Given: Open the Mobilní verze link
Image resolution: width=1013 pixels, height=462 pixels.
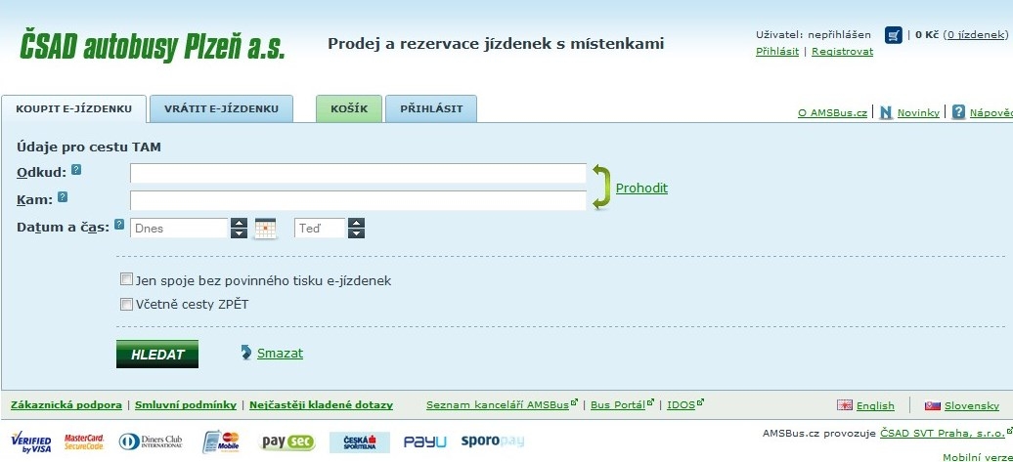Looking at the screenshot, I should [978, 457].
